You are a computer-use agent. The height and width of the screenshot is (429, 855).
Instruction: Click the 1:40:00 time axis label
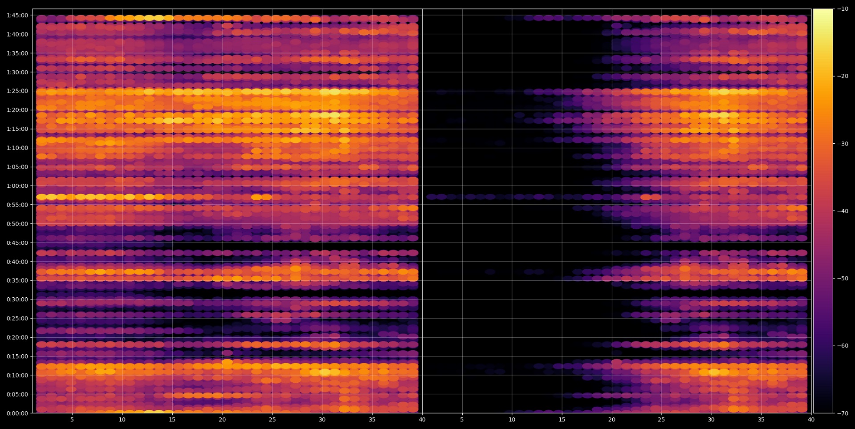[17, 34]
